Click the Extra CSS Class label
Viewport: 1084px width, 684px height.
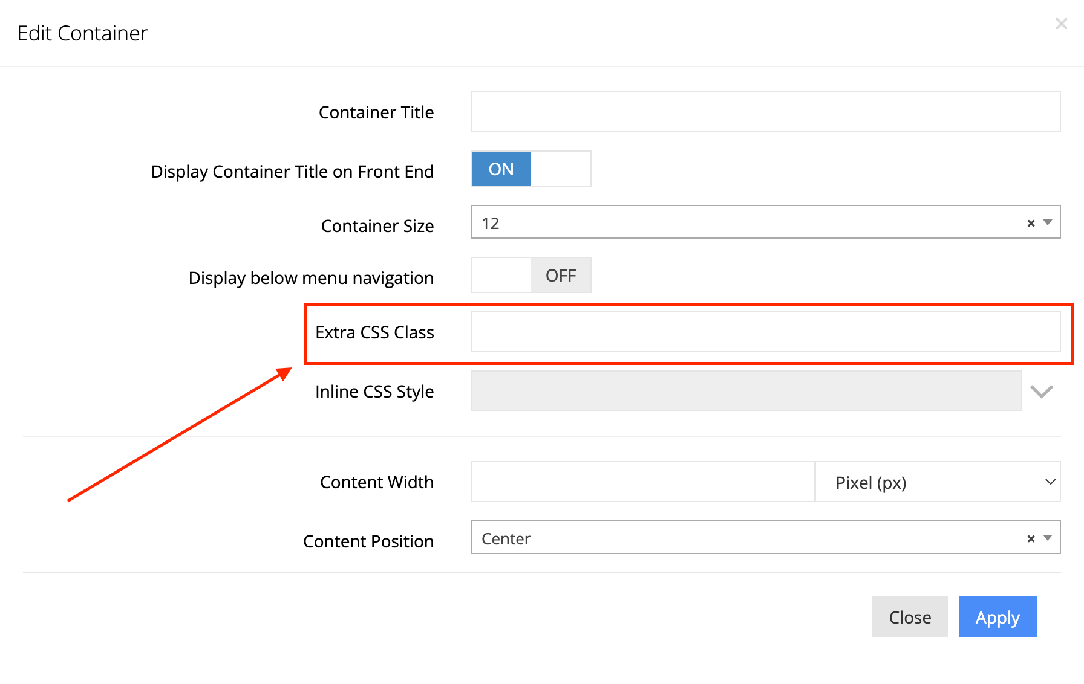pyautogui.click(x=375, y=332)
